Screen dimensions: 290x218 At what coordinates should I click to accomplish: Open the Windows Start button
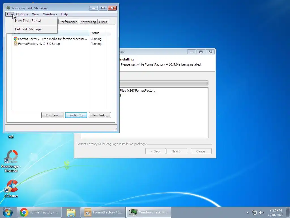pos(8,212)
